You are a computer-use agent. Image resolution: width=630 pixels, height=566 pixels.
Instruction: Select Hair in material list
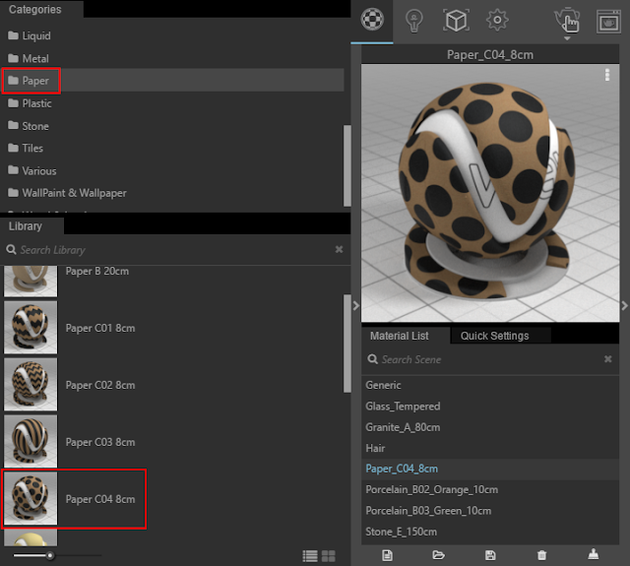pos(490,448)
